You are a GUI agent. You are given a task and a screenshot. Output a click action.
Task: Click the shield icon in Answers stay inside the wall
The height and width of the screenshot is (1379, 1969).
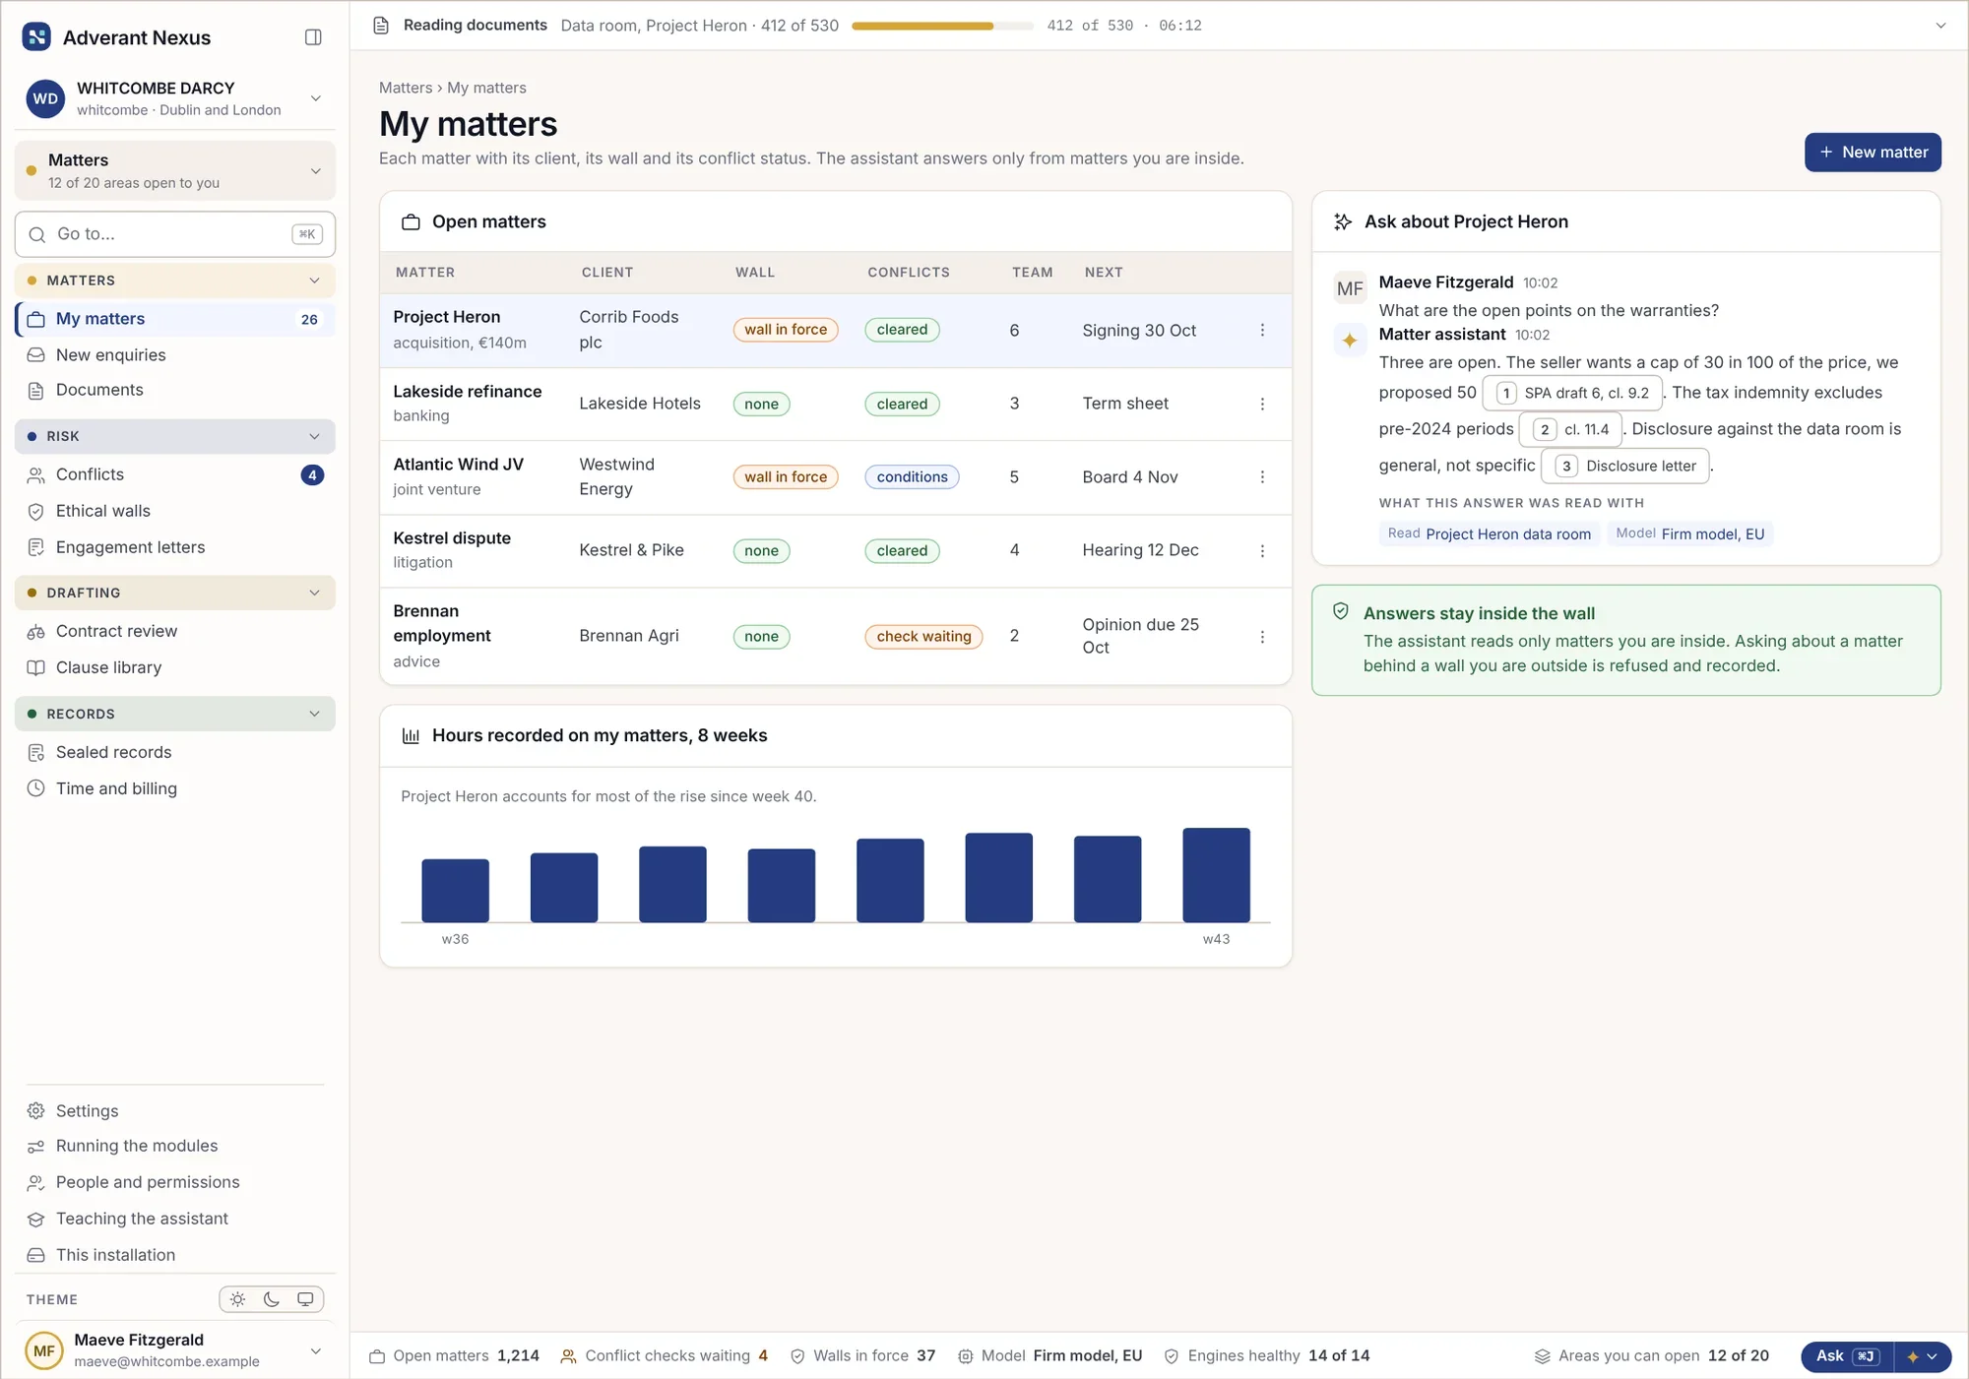tap(1340, 611)
